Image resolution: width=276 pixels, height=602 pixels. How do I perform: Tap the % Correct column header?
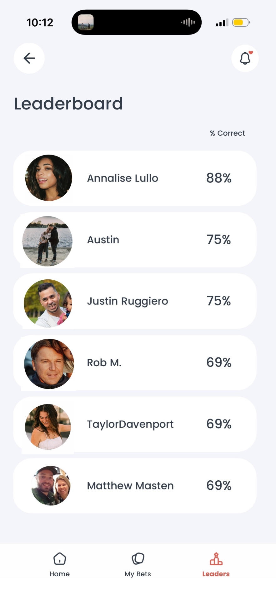point(227,133)
